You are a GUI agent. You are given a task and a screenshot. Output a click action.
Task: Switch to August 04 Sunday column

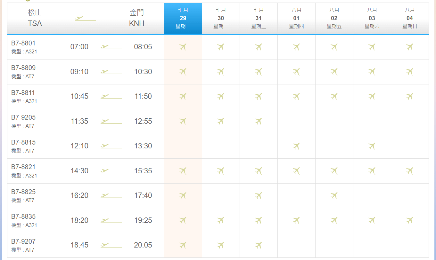[x=410, y=18]
